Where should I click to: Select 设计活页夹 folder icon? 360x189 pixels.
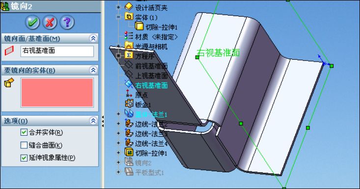(x=129, y=6)
